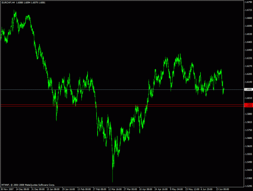Click the 24 Apr 16:00 time label
Viewport: 253px width, 191px height.
tap(161, 189)
